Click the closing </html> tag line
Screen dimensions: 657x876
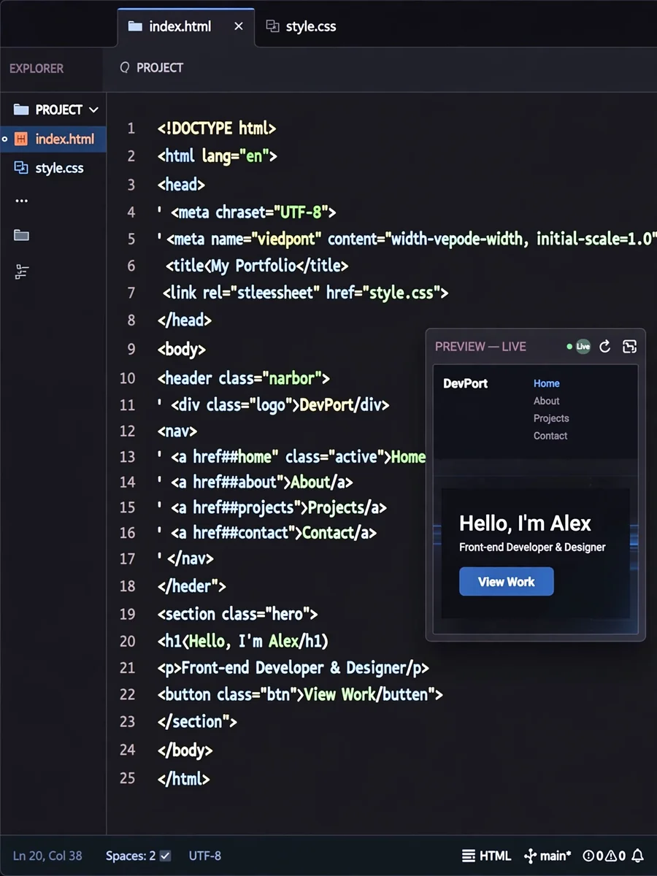183,779
